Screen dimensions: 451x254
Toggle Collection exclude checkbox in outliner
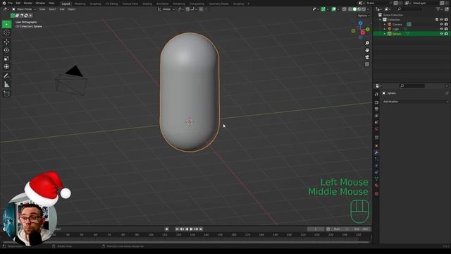(x=437, y=20)
